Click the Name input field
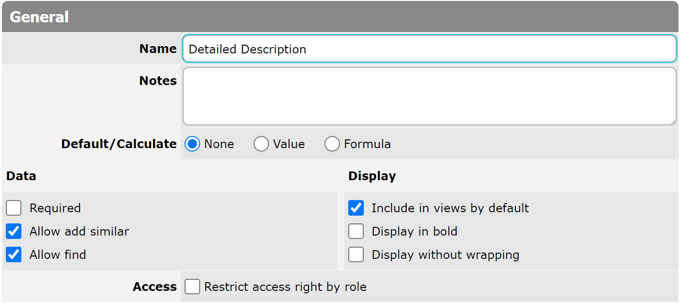680x305 pixels. (x=429, y=49)
